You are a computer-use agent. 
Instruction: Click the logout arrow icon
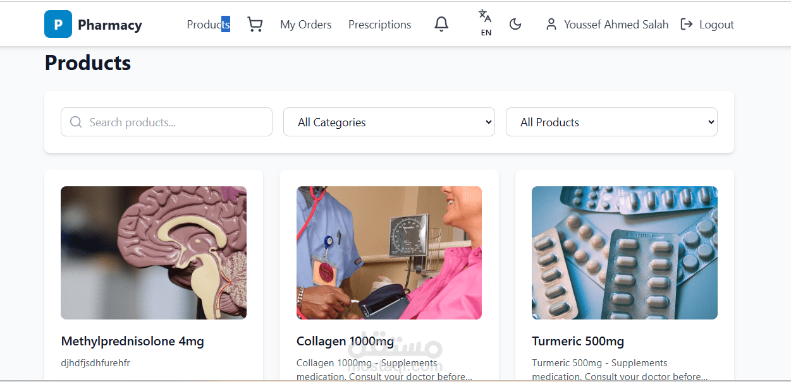click(687, 24)
